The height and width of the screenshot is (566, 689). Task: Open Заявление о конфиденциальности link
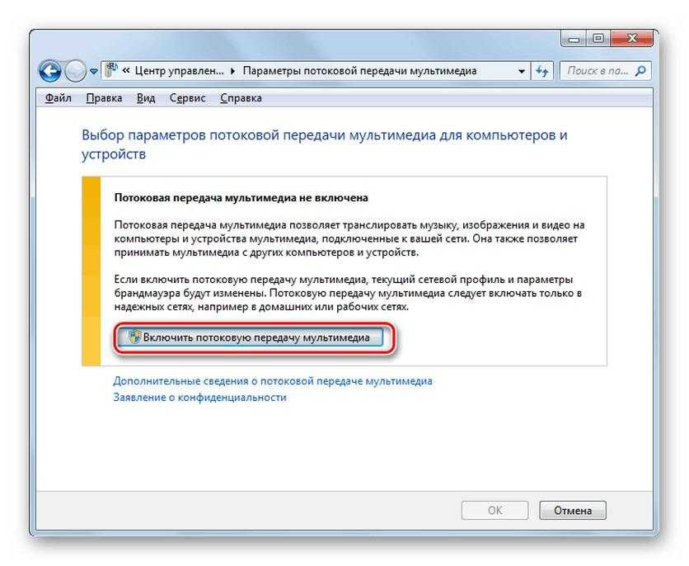pos(200,397)
